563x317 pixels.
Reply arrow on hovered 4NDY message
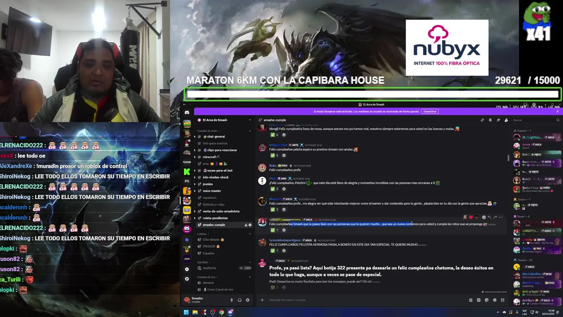coord(489,217)
